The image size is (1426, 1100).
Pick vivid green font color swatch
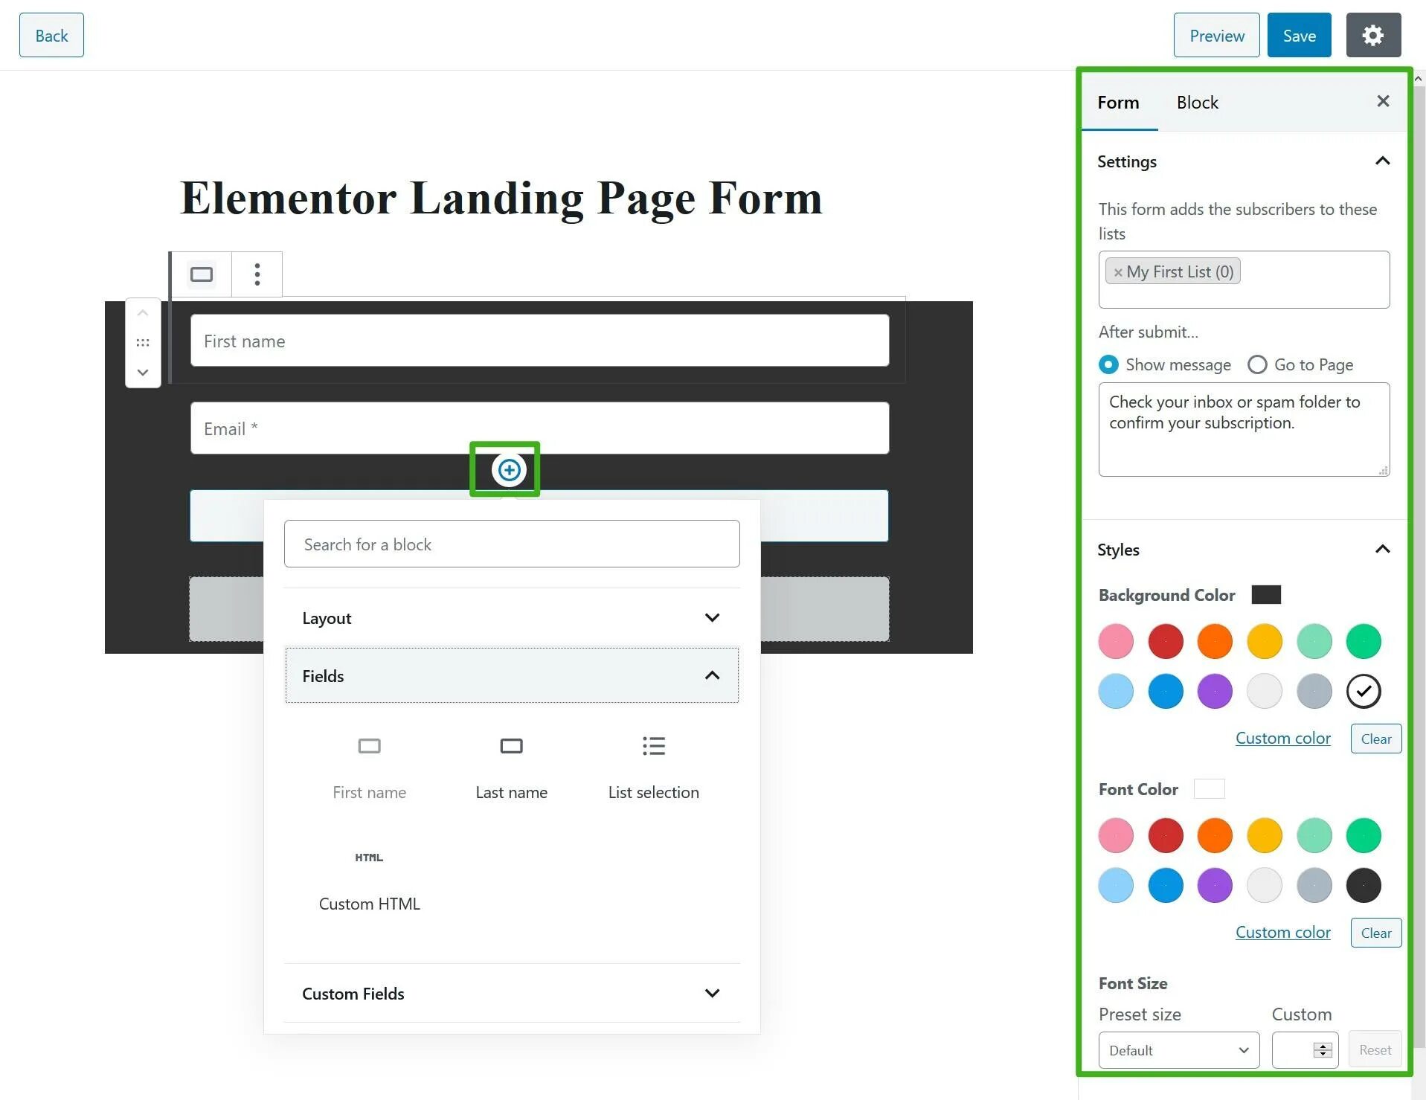1364,835
